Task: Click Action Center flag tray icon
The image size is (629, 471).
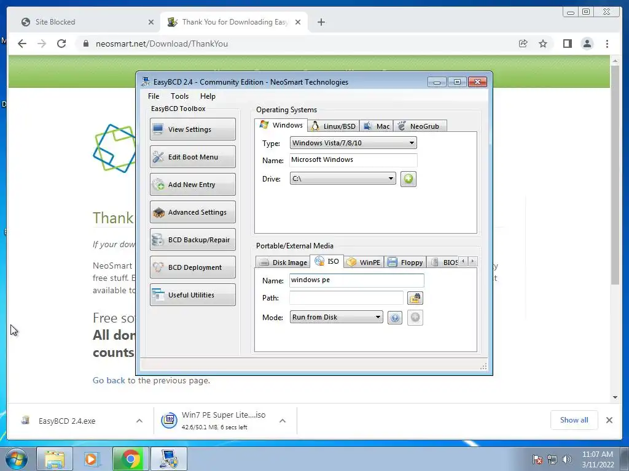Action: pos(537,459)
